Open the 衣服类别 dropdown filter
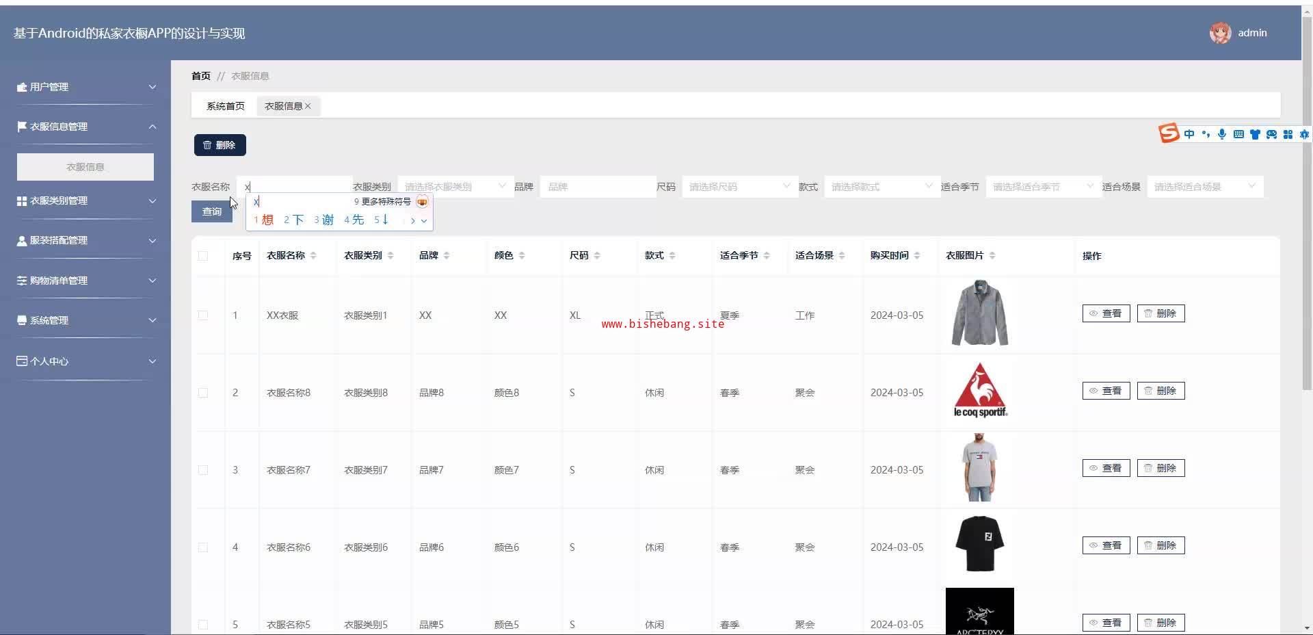Screen dimensions: 1313x635 (x=455, y=186)
